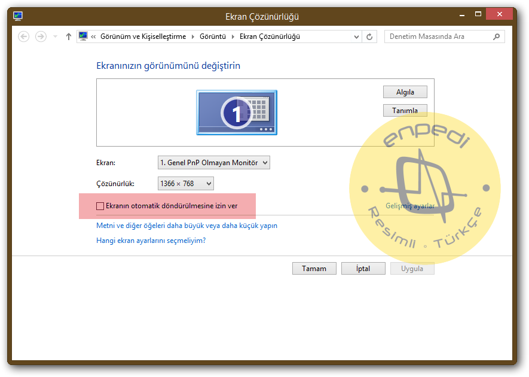529x377 pixels.
Task: Go up one level with up arrow
Action: pos(69,37)
